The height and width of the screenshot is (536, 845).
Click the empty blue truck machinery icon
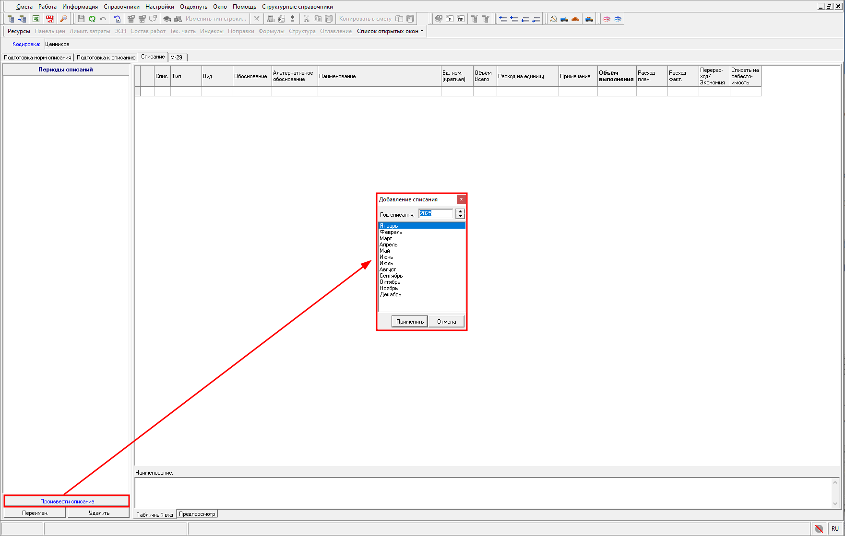pos(564,19)
